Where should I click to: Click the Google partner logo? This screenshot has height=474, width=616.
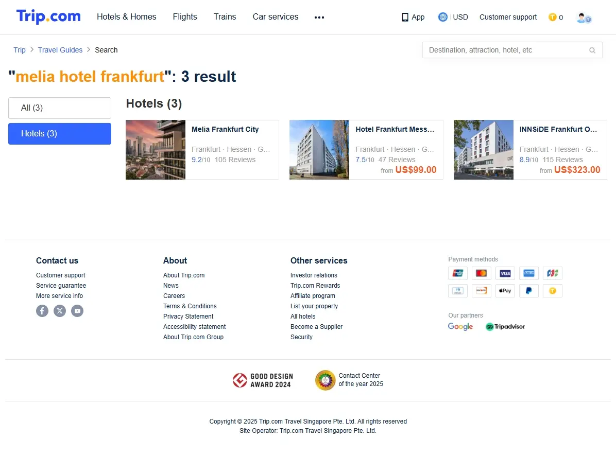(460, 327)
